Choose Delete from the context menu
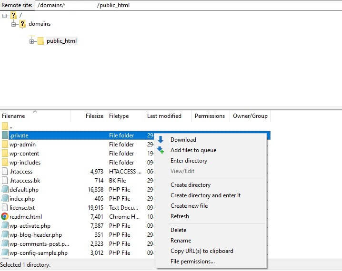The width and height of the screenshot is (342, 271). [179, 230]
